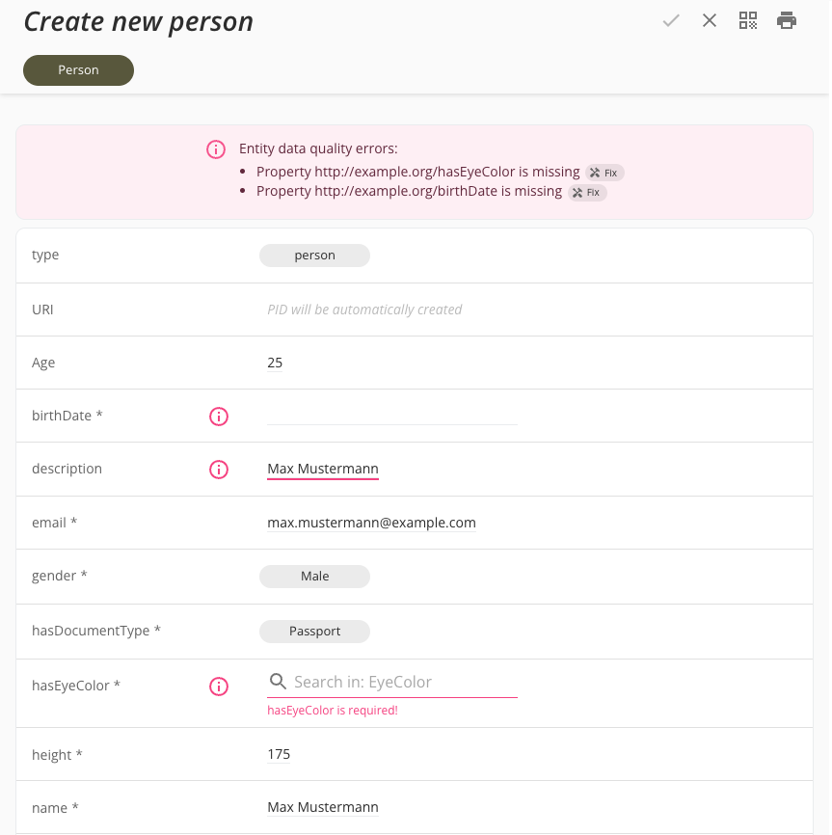Open the gender dropdown showing Male

[314, 576]
